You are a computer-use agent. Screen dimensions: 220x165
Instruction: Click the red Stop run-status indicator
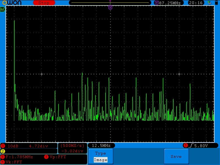(x=44, y=3)
